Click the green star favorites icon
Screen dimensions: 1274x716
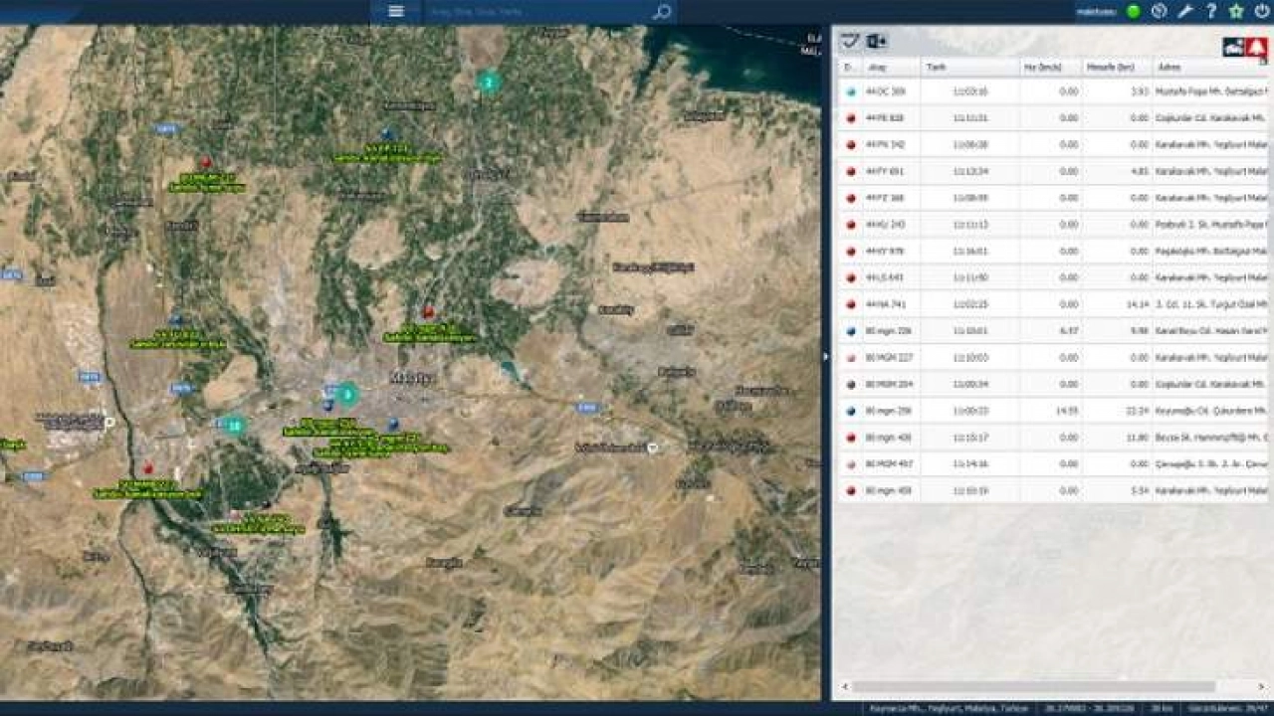pos(1236,12)
